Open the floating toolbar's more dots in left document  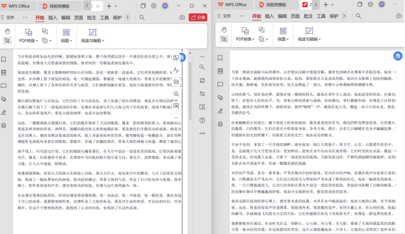click(x=177, y=117)
